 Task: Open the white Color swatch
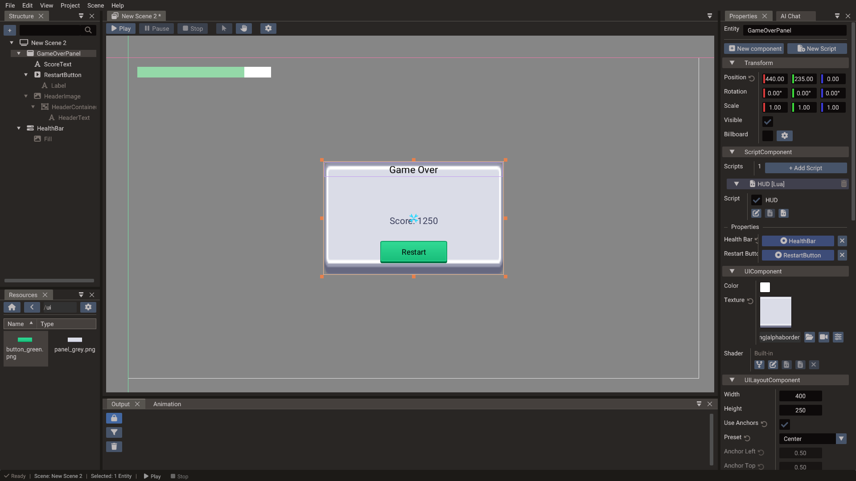click(765, 287)
